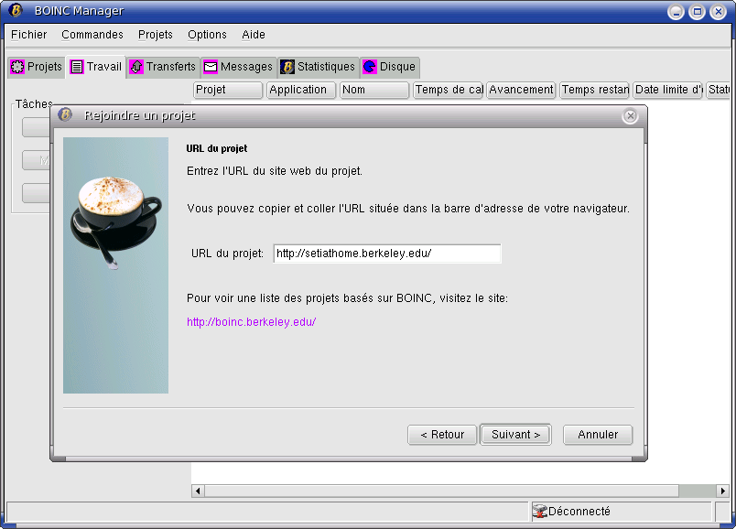Click the Travail tab list icon
The image size is (736, 529).
click(x=77, y=67)
